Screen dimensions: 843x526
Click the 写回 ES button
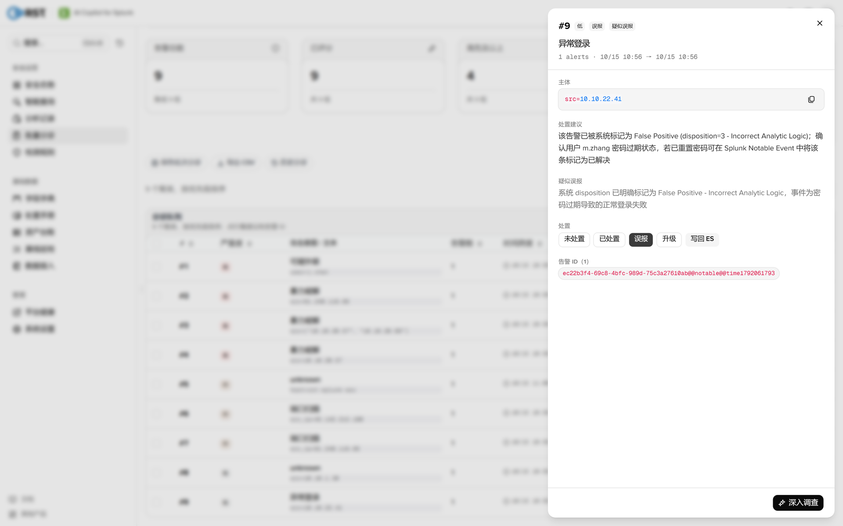tap(702, 239)
